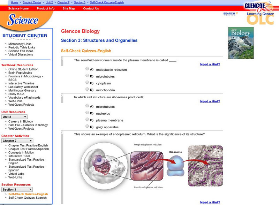Viewport: 279px width, 205px height.
Task: Open Chapter Test Practice-English
Action: (x=28, y=145)
